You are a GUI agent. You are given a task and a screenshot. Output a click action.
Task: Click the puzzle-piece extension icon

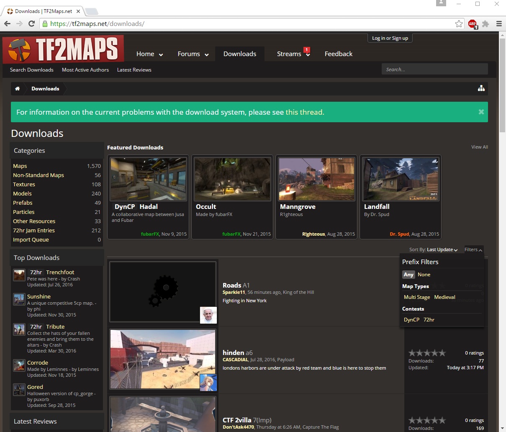tap(485, 24)
